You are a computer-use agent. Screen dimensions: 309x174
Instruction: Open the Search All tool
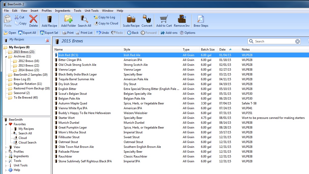[x=85, y=21]
